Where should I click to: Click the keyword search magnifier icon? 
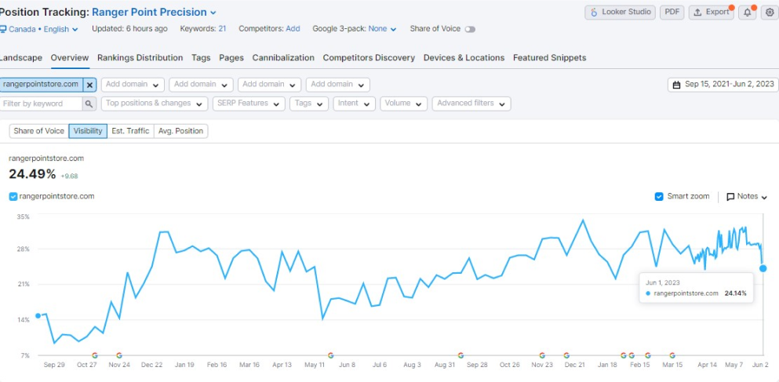[x=89, y=104]
